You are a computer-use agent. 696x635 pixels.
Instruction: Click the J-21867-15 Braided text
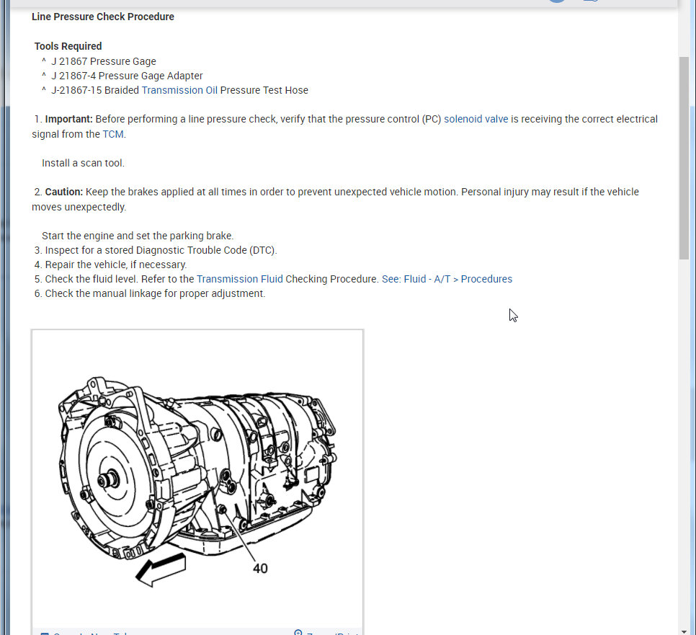[x=95, y=90]
